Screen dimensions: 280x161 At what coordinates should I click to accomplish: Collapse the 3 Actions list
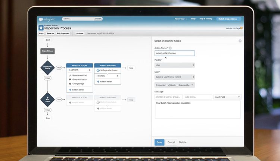90,70
